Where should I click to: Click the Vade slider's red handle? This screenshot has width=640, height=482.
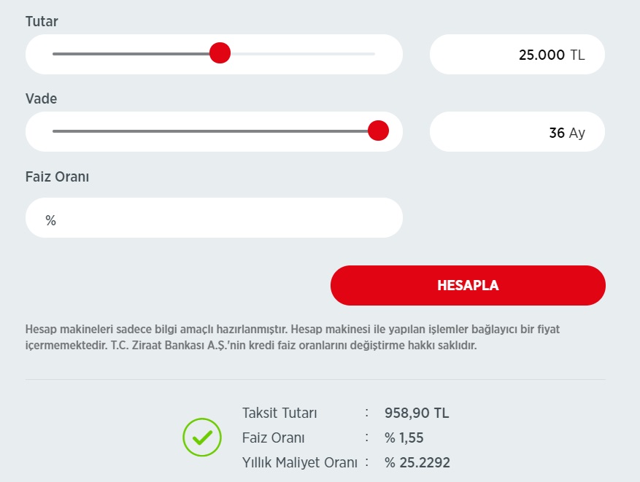[x=378, y=131]
